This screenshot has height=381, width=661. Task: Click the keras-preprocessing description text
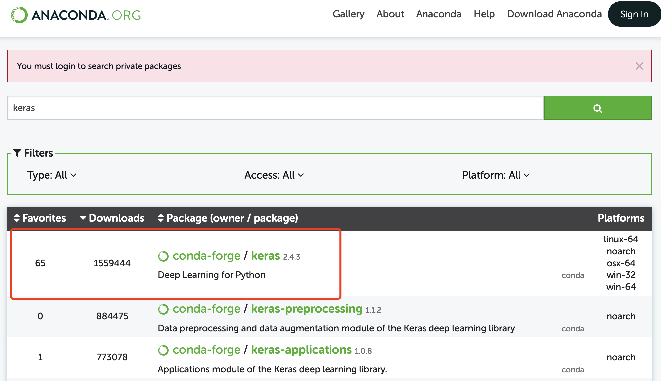point(336,328)
